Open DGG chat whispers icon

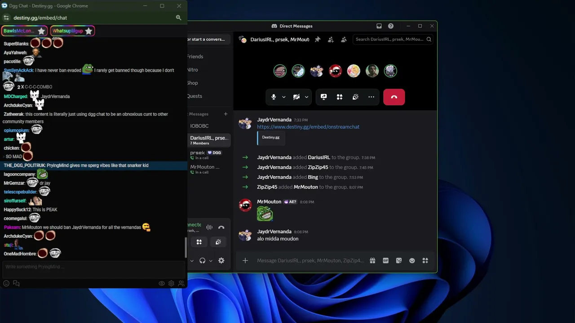(16, 284)
